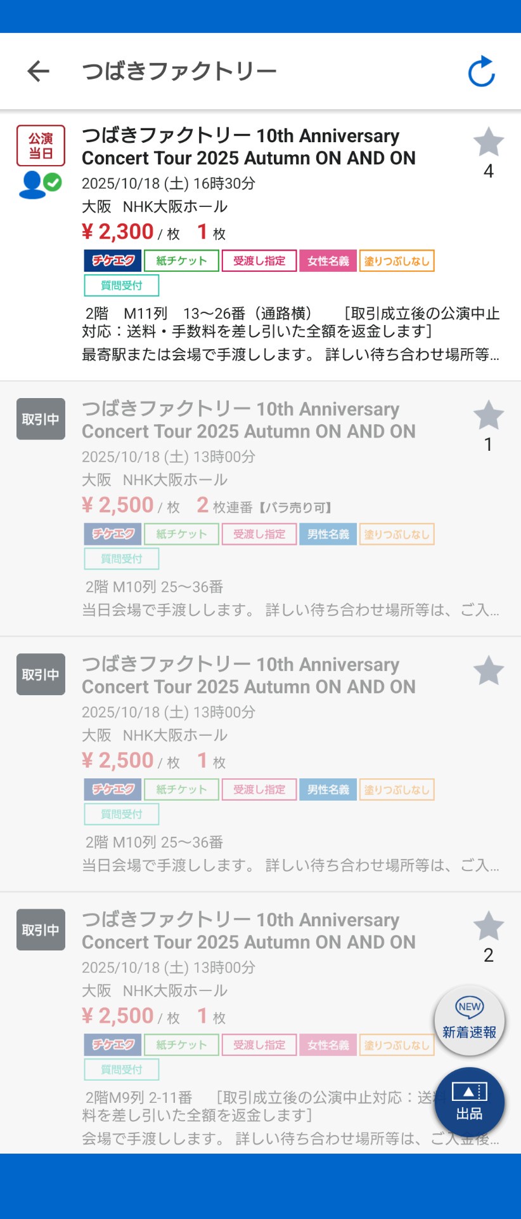Tap the 塗りつぶしなし tag on first listing
This screenshot has height=1219, width=521.
(x=397, y=261)
